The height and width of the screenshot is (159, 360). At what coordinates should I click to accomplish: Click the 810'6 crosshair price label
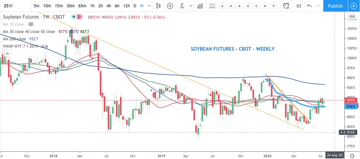(351, 132)
